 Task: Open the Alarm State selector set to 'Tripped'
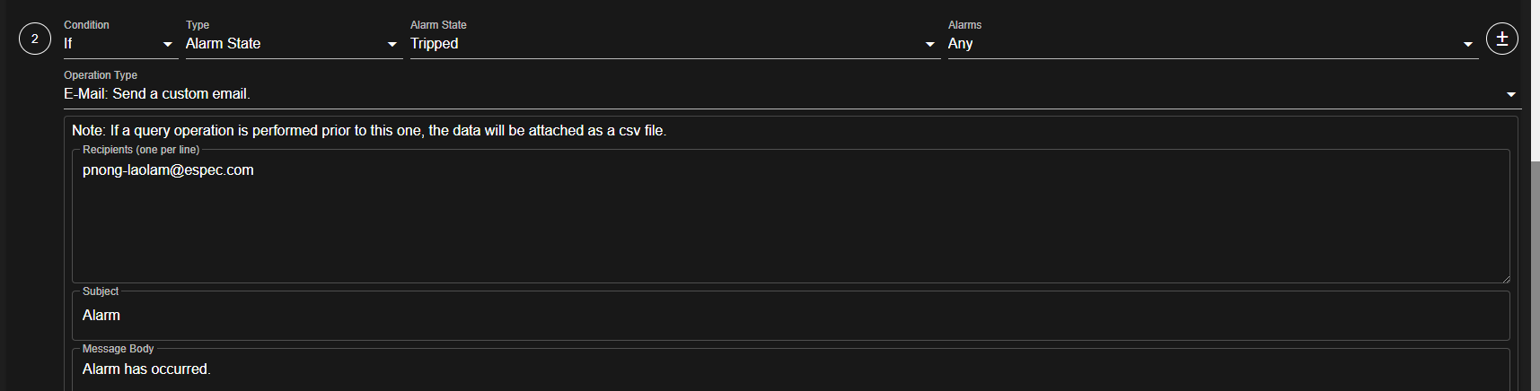pos(675,44)
